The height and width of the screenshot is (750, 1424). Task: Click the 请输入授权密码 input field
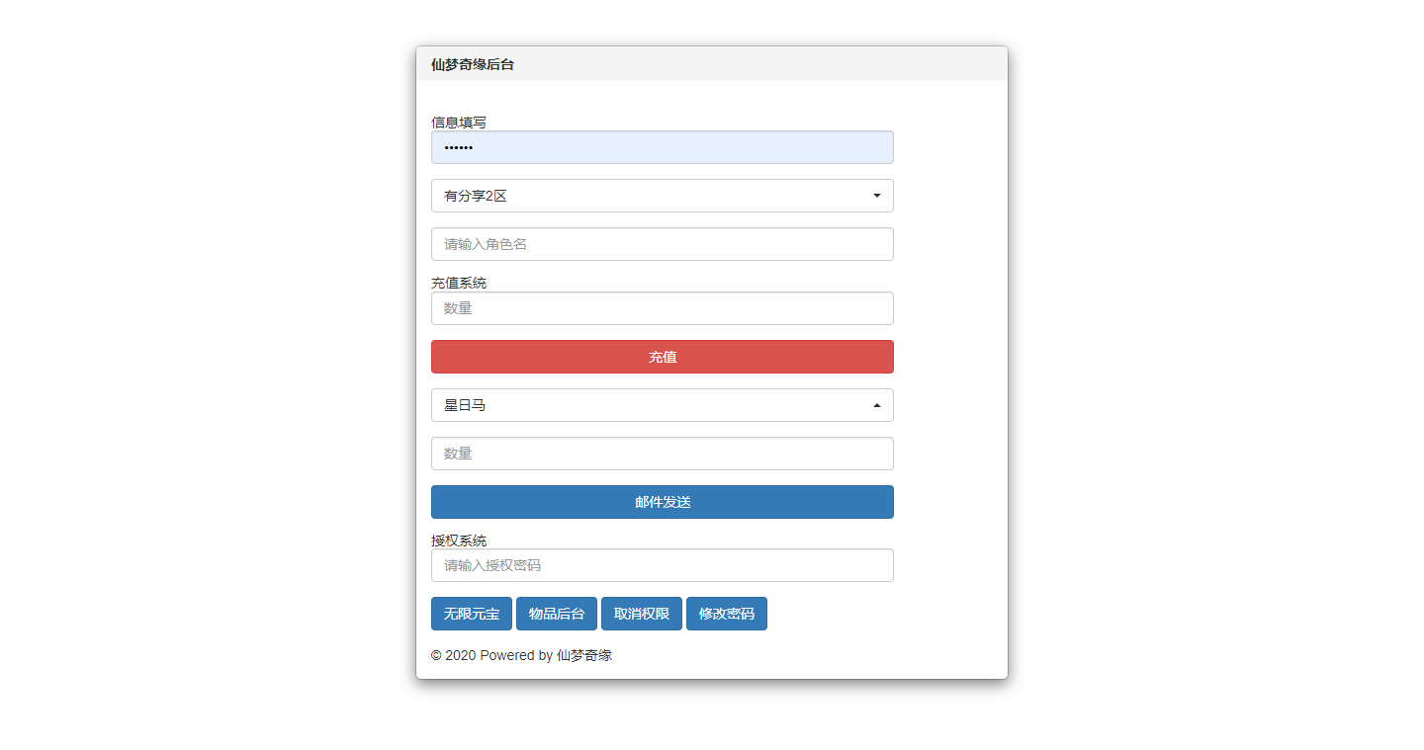663,565
